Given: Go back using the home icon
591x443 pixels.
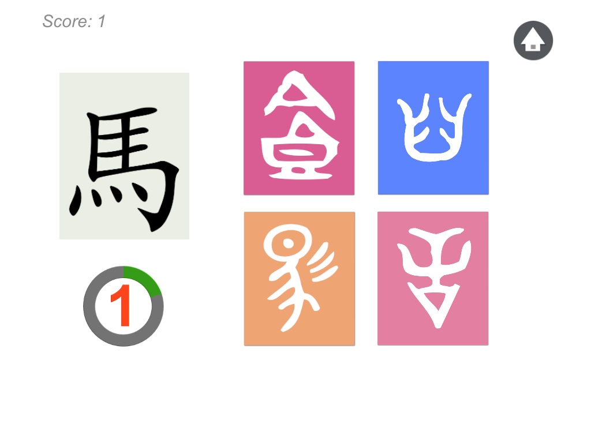Looking at the screenshot, I should coord(533,40).
